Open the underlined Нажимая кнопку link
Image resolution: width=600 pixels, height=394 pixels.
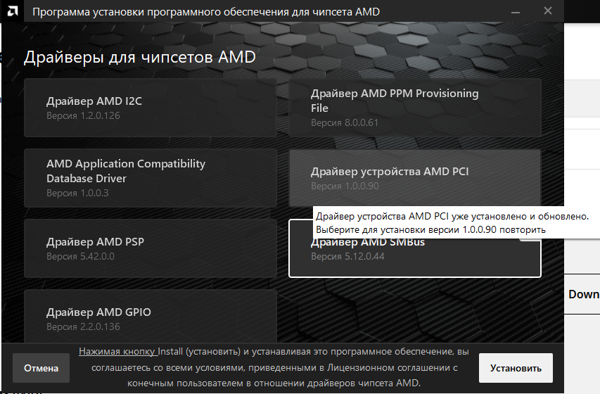(x=117, y=351)
